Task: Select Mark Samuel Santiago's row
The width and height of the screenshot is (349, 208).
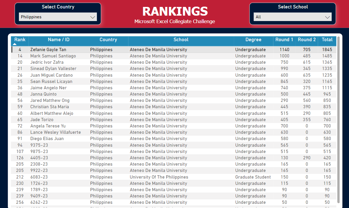Action: [53, 56]
